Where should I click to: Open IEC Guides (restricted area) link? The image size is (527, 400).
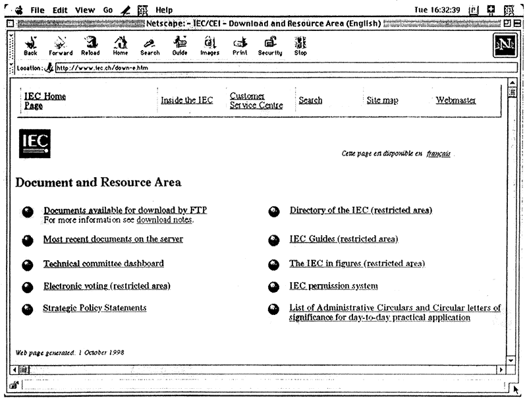pyautogui.click(x=344, y=239)
